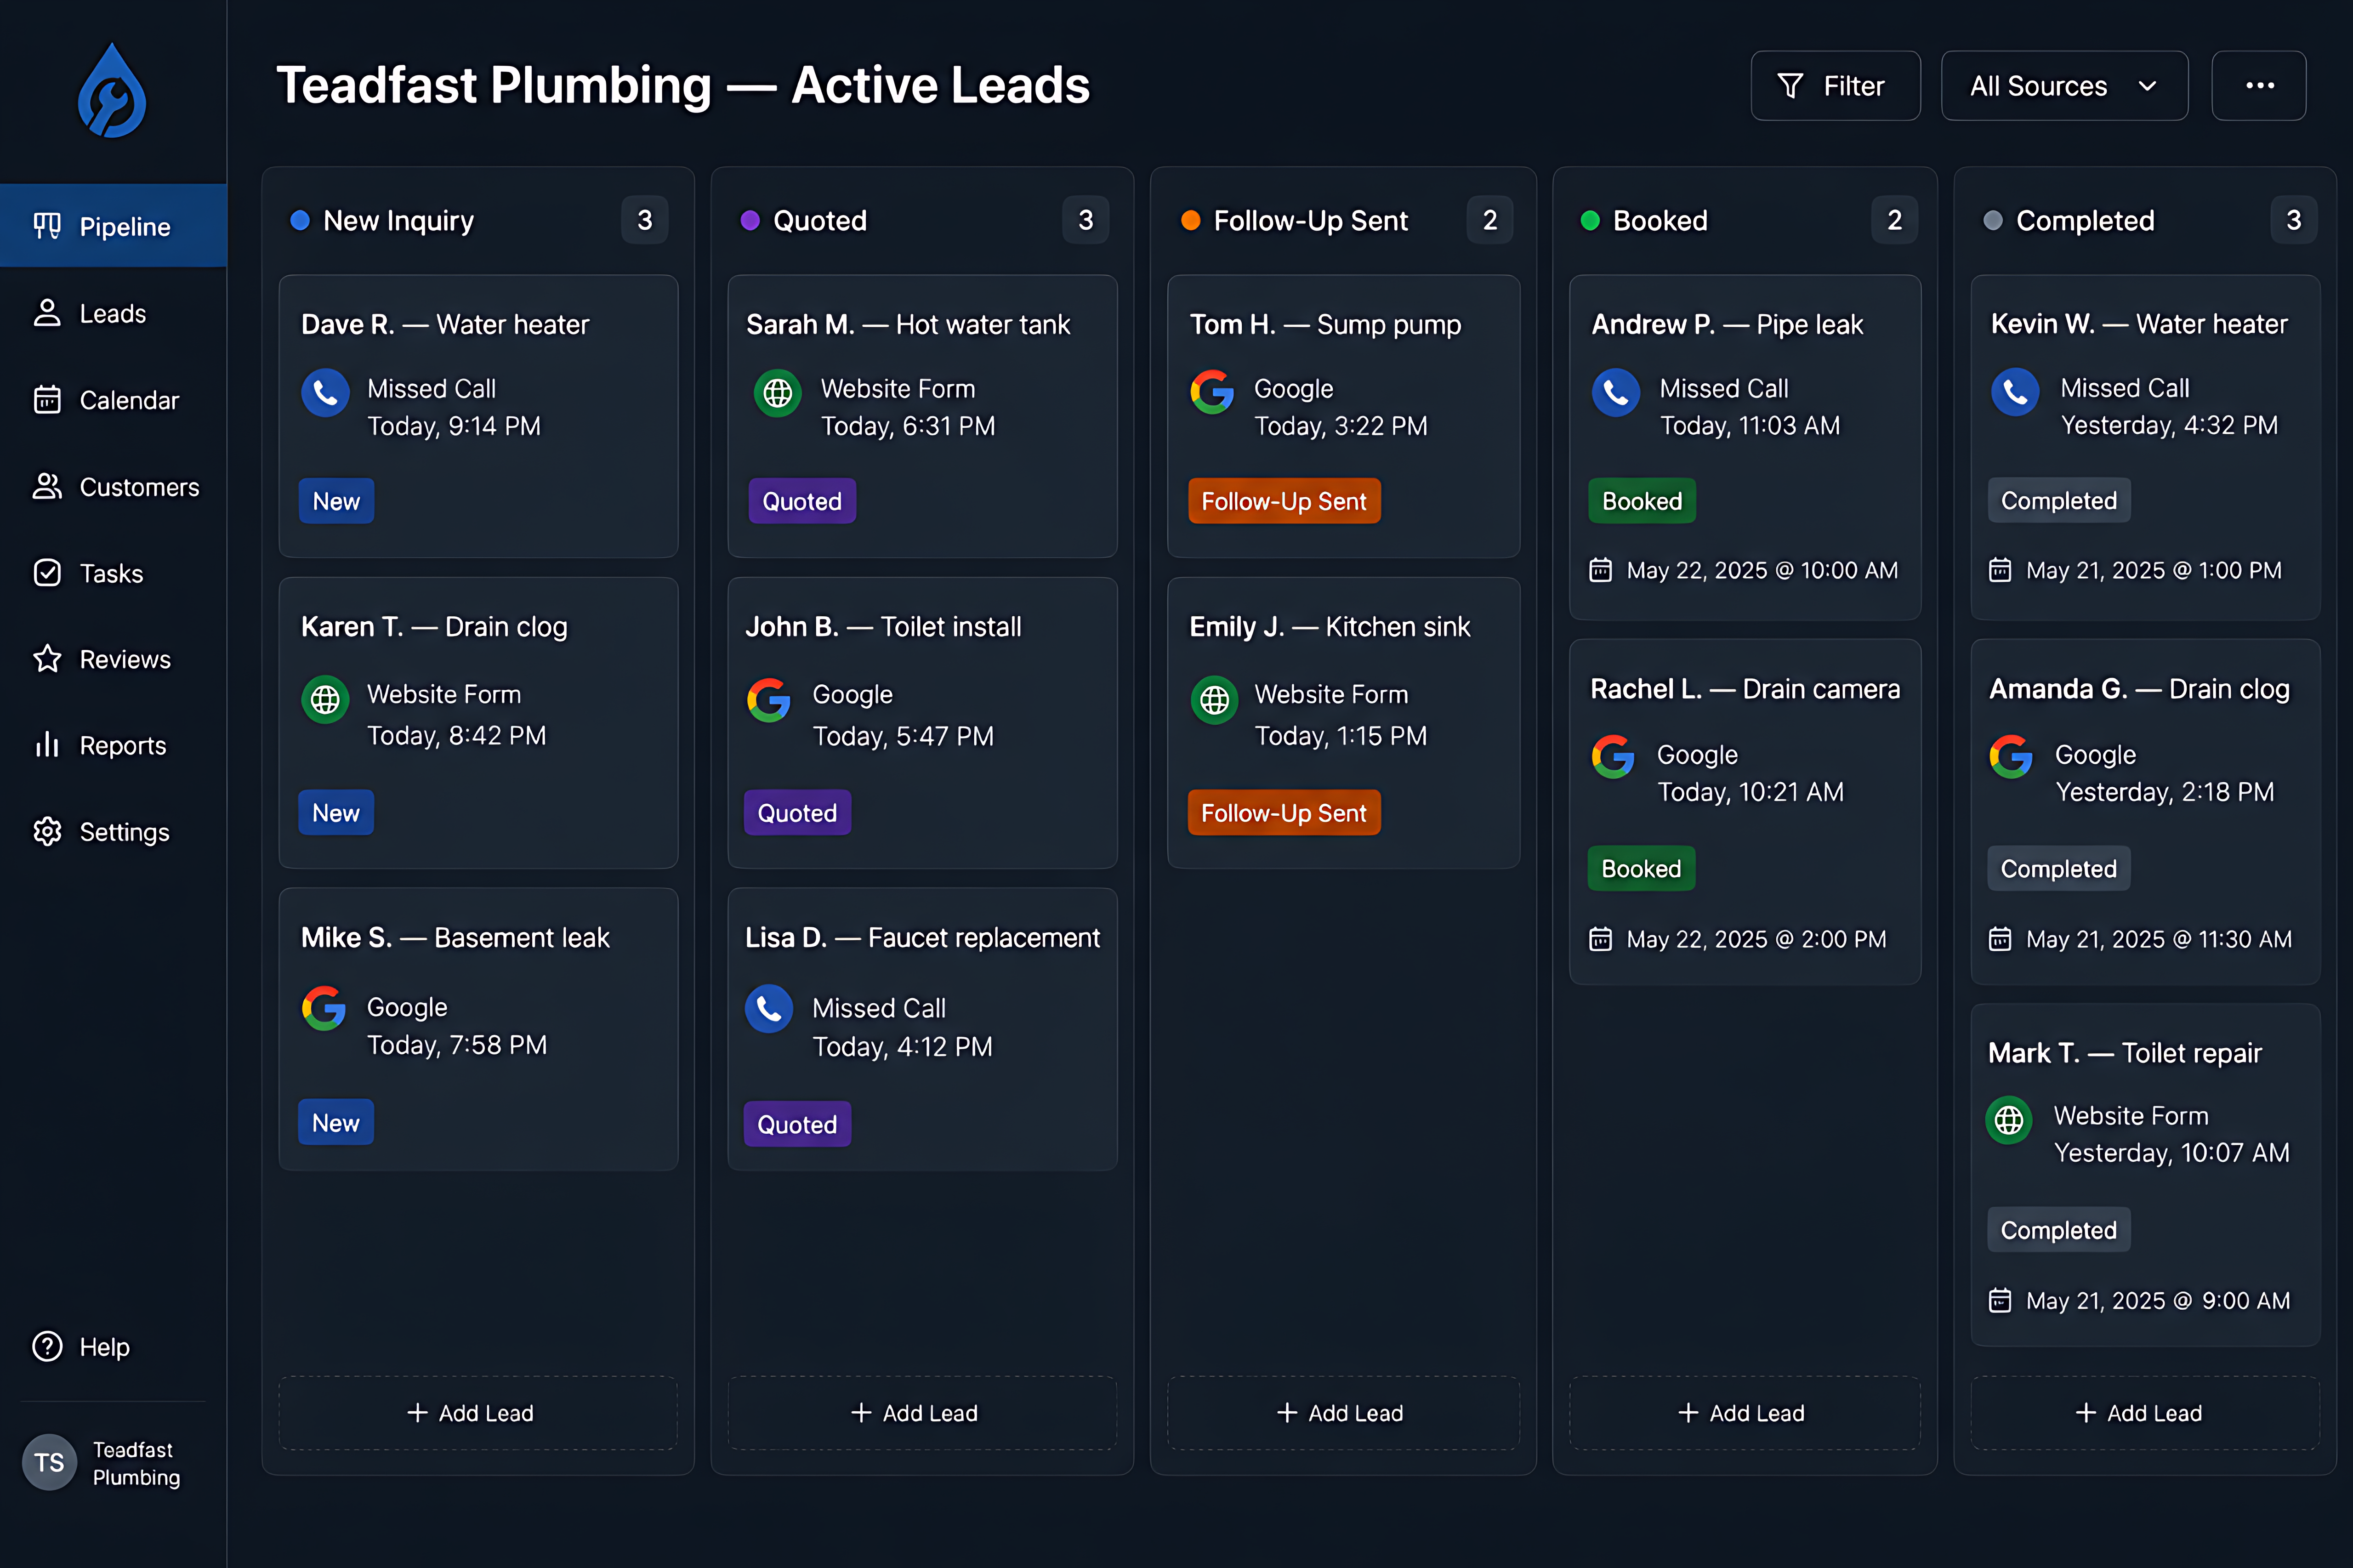Click the phone icon on Andrew P. card
This screenshot has height=1568, width=2353.
(1616, 393)
